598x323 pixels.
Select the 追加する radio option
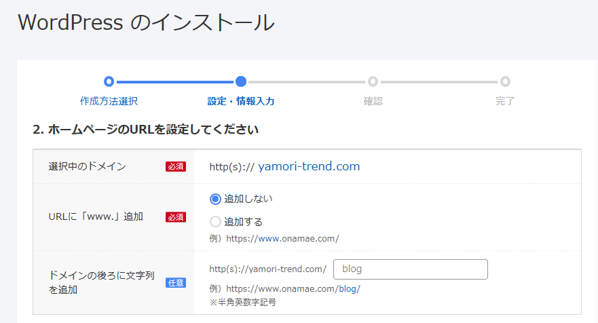[x=215, y=222]
